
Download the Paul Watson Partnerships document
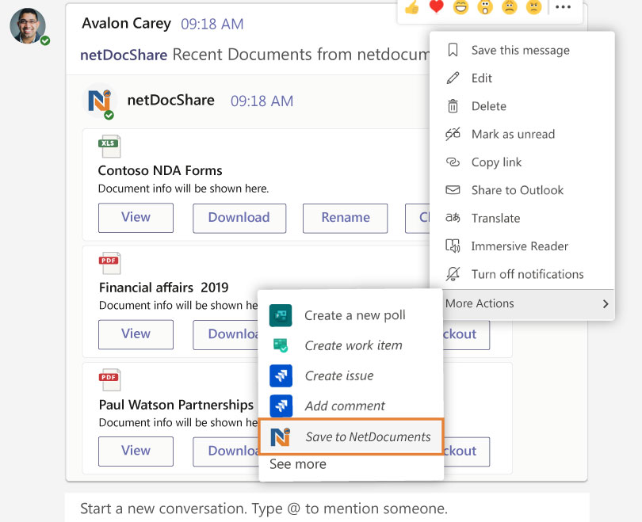click(x=226, y=452)
